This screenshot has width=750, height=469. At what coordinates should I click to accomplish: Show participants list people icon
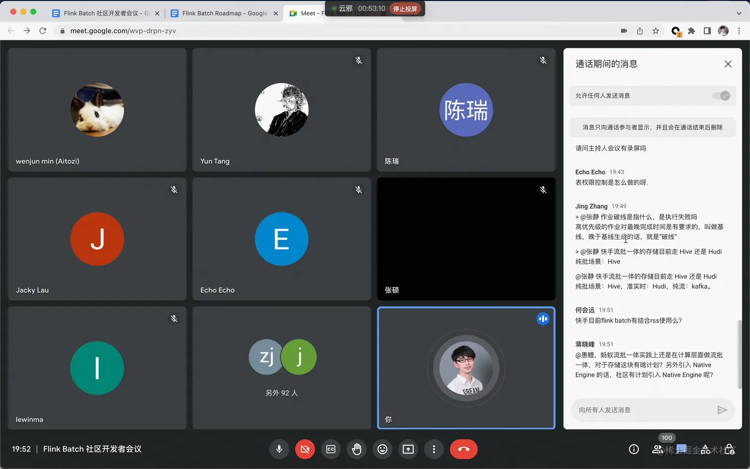pyautogui.click(x=658, y=449)
